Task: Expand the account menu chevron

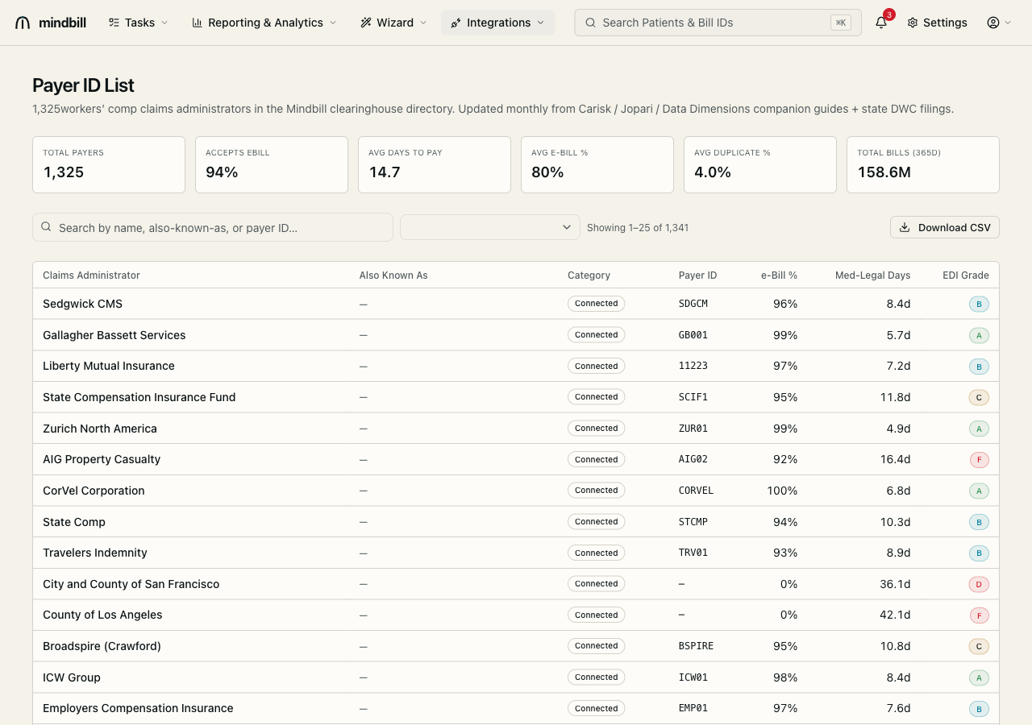Action: (x=1008, y=23)
